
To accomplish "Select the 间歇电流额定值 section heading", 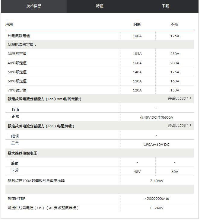I will [22, 45].
